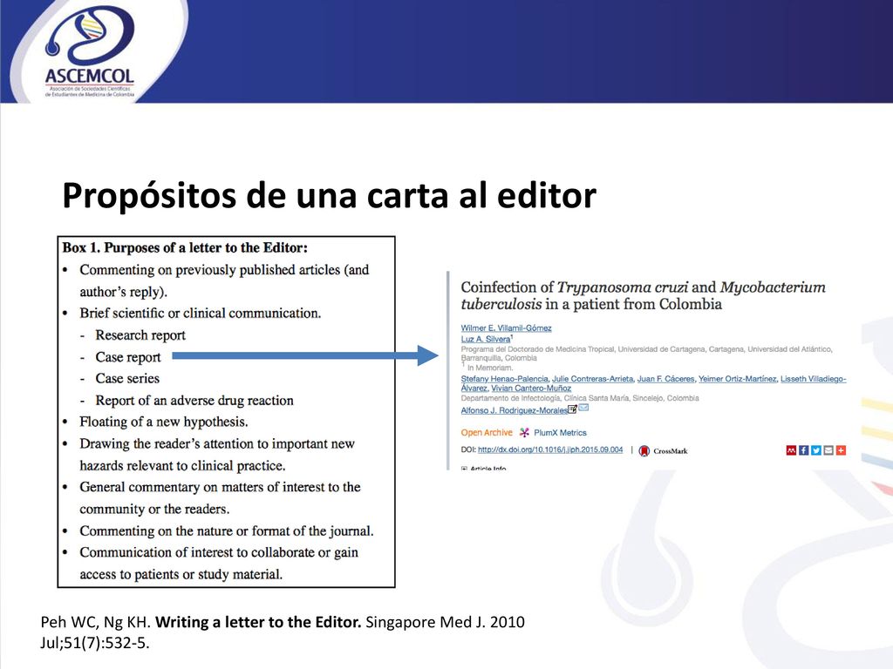Screen dimensions: 893x669
Task: Open the DOI link dx.doi.org/10.1016/j.jiph.2015.09.004
Action: (550, 450)
